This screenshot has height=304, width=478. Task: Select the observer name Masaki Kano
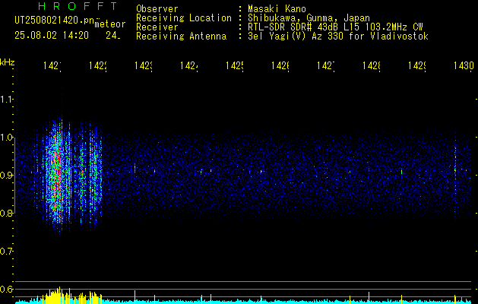[x=277, y=8]
